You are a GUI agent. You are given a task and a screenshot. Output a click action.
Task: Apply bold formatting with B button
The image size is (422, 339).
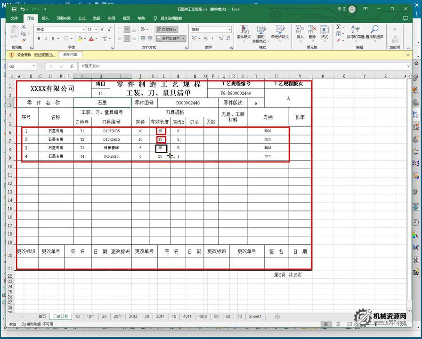(39, 39)
